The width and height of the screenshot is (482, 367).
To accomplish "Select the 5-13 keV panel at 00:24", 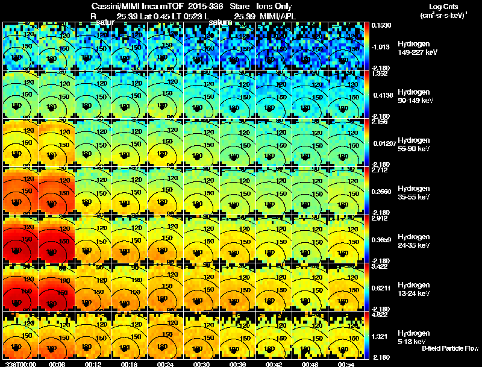I will [165, 335].
